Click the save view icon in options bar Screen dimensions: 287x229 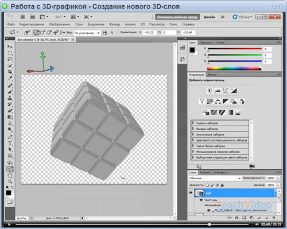point(104,33)
